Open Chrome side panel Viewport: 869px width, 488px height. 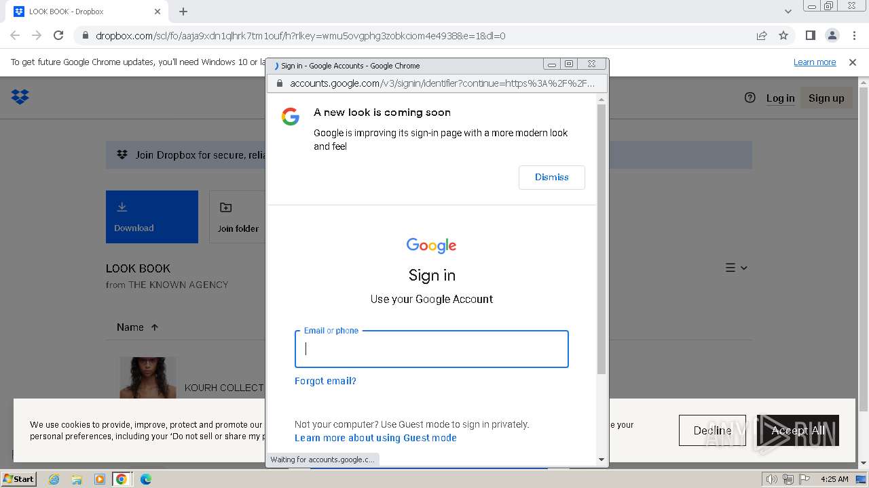click(811, 35)
